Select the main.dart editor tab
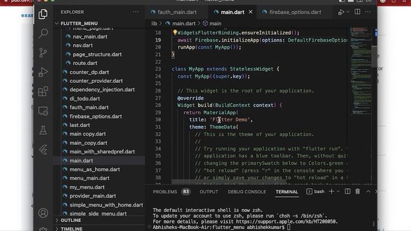The width and height of the screenshot is (411, 231). pyautogui.click(x=232, y=12)
